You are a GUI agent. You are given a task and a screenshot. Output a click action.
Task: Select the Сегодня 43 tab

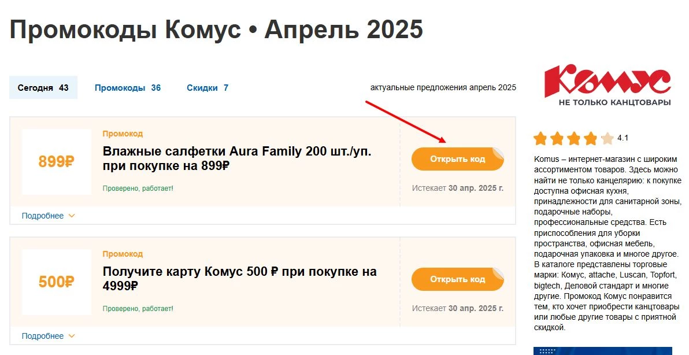(43, 87)
